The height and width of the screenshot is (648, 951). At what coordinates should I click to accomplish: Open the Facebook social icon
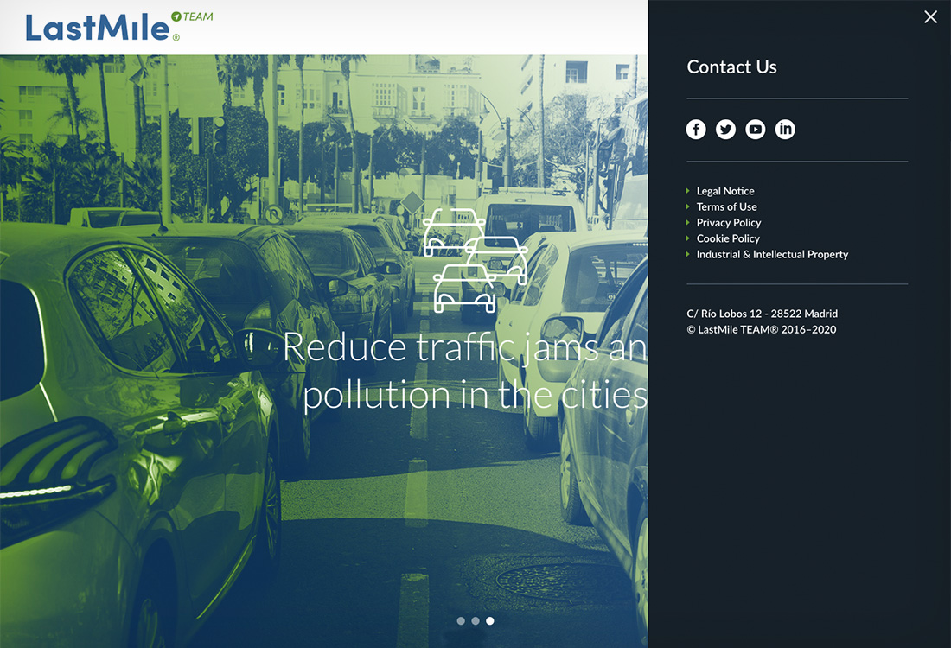[x=696, y=130]
